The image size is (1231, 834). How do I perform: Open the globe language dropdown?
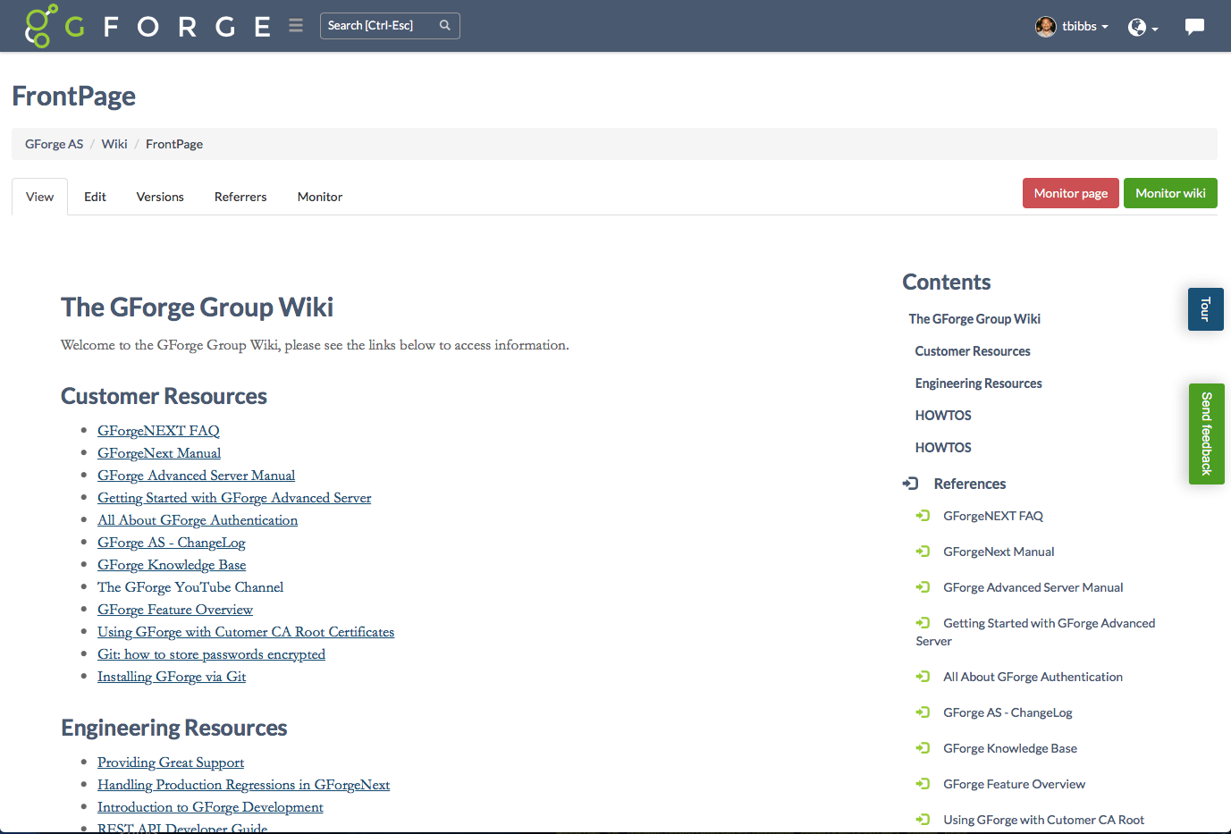coord(1136,28)
